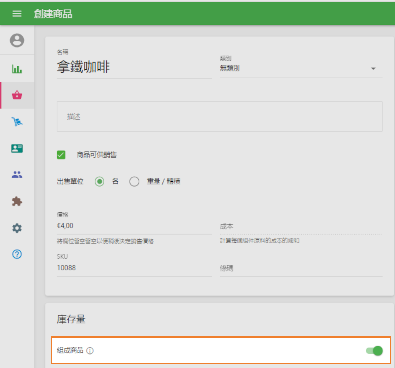Open the reports bar chart icon
This screenshot has height=368, width=395.
point(17,69)
